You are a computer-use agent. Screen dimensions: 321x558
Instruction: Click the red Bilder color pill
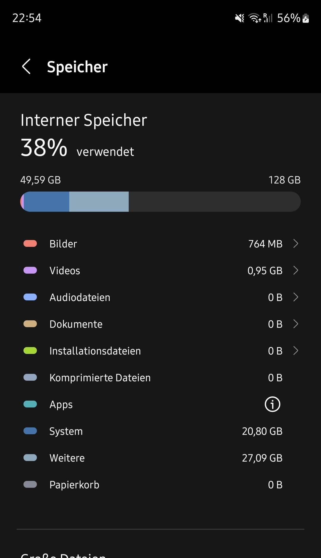click(x=30, y=244)
